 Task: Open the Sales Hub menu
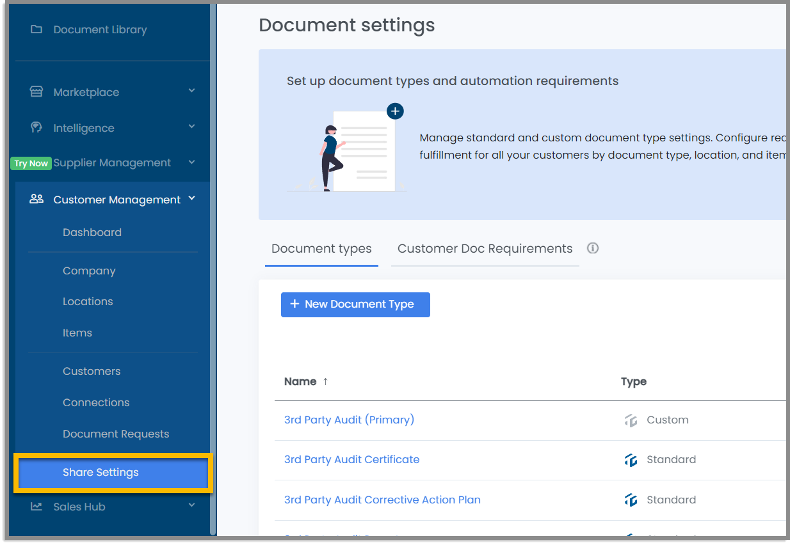(x=79, y=507)
